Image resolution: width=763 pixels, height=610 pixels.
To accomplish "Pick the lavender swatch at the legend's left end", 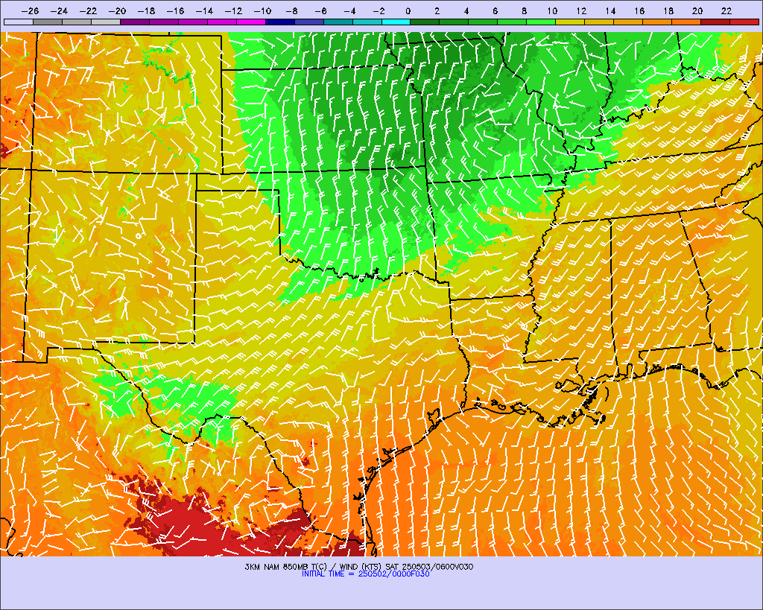I will [19, 22].
